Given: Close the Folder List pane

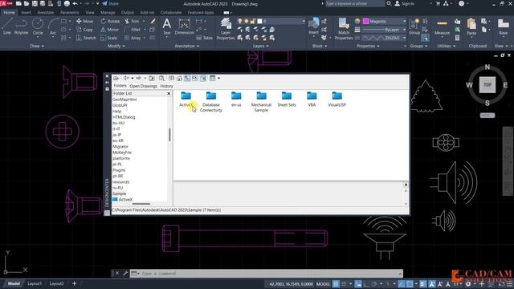Looking at the screenshot, I should pos(169,94).
